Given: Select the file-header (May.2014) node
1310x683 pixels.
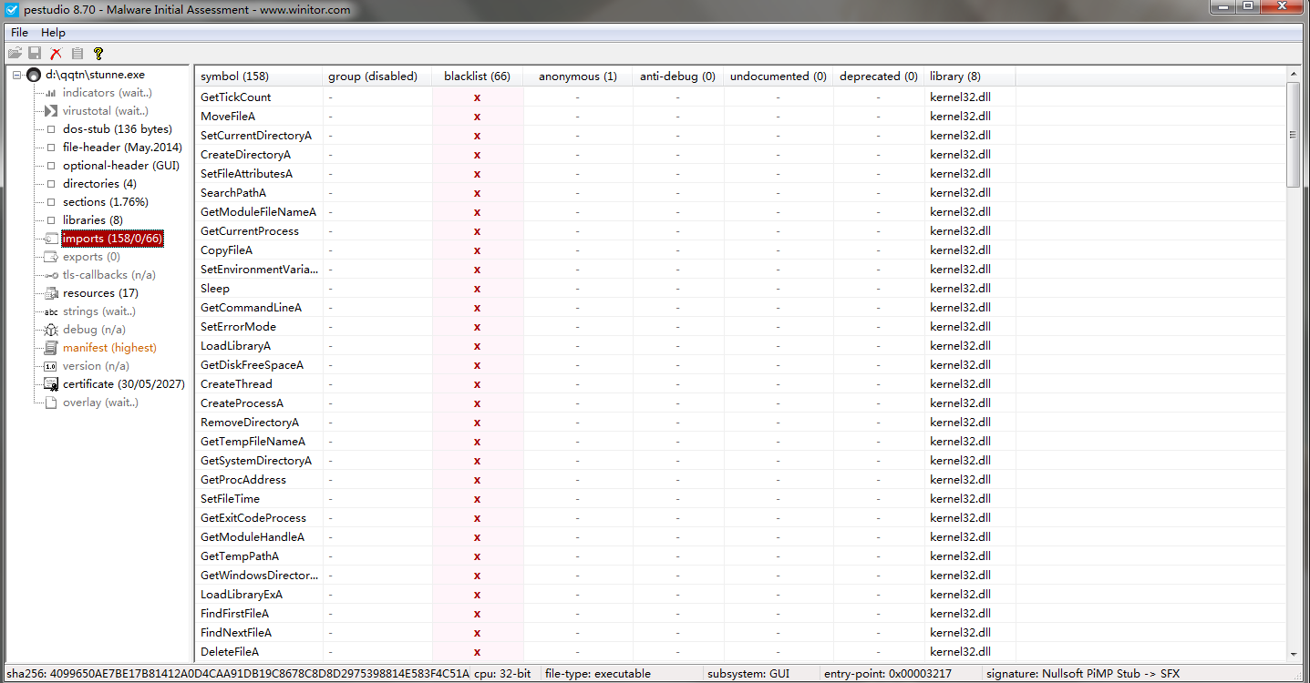Looking at the screenshot, I should [x=122, y=148].
